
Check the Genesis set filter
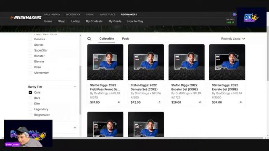click(30, 39)
